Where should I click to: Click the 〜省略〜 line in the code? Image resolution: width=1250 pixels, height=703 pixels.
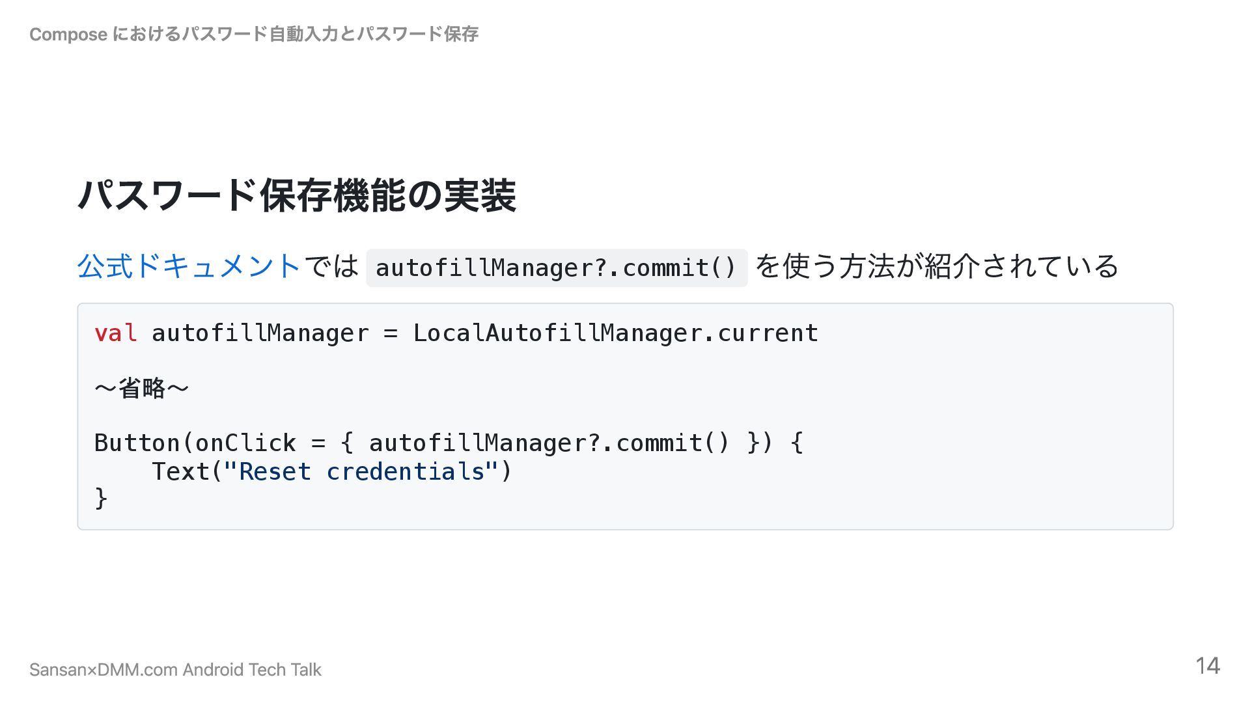click(141, 389)
